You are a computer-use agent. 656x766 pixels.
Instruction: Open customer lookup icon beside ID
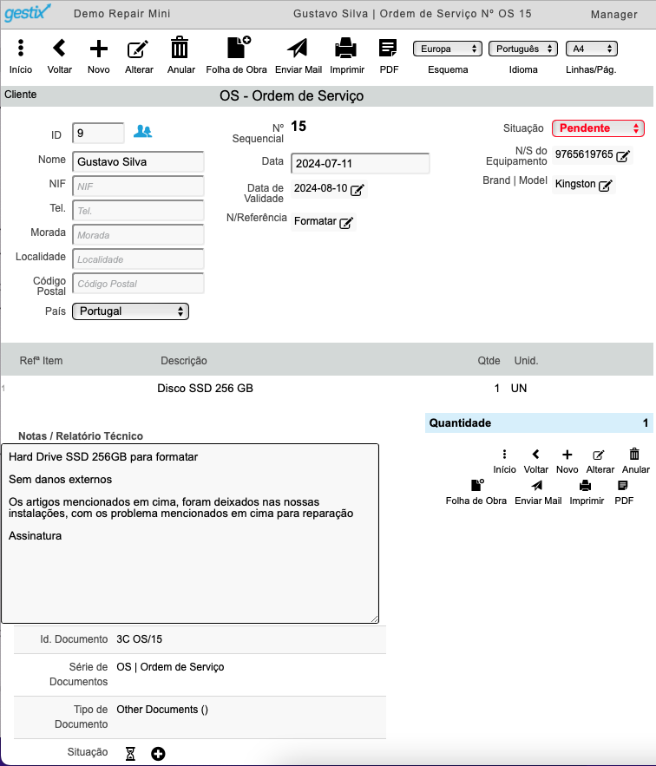tap(142, 131)
